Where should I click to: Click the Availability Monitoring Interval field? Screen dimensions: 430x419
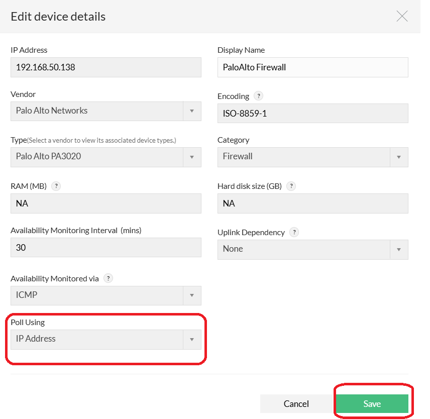pyautogui.click(x=105, y=248)
